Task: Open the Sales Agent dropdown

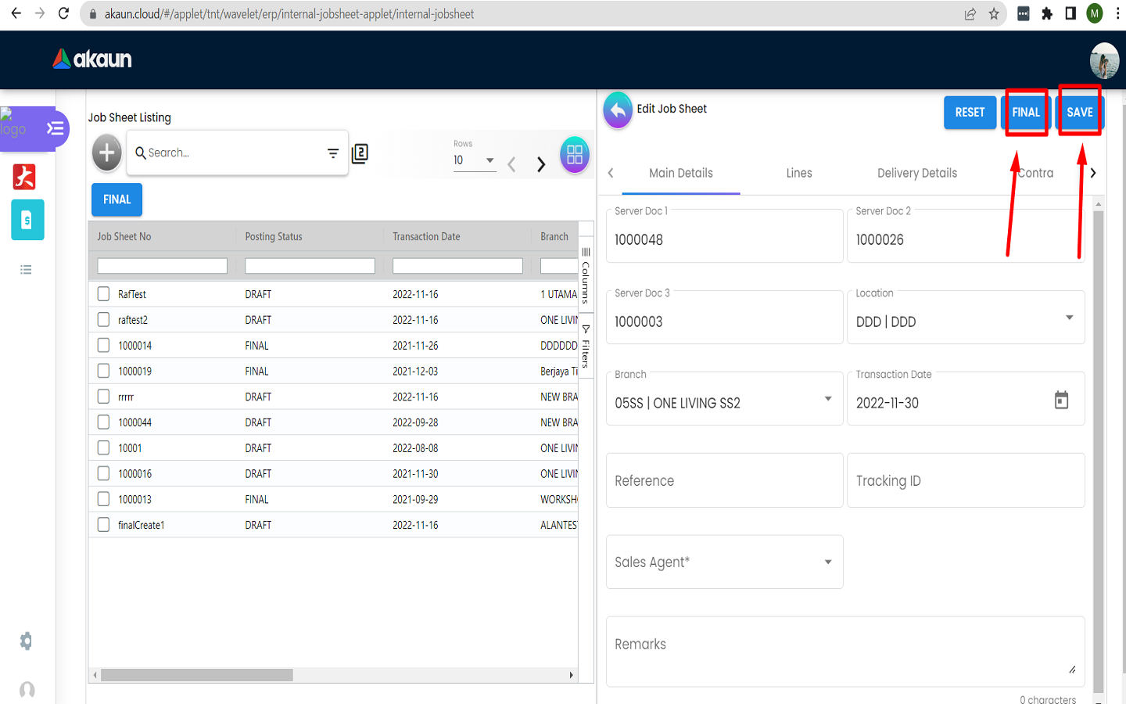Action: [x=828, y=562]
